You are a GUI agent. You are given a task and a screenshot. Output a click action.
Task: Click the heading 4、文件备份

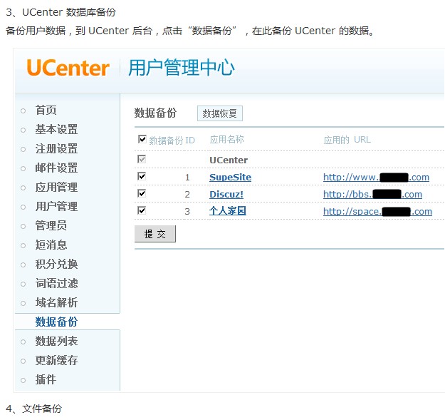pyautogui.click(x=33, y=409)
